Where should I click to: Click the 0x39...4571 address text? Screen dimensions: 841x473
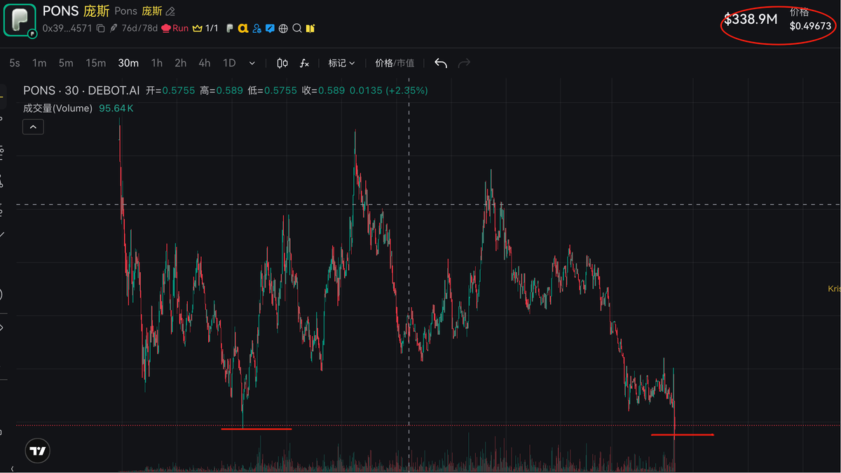67,29
